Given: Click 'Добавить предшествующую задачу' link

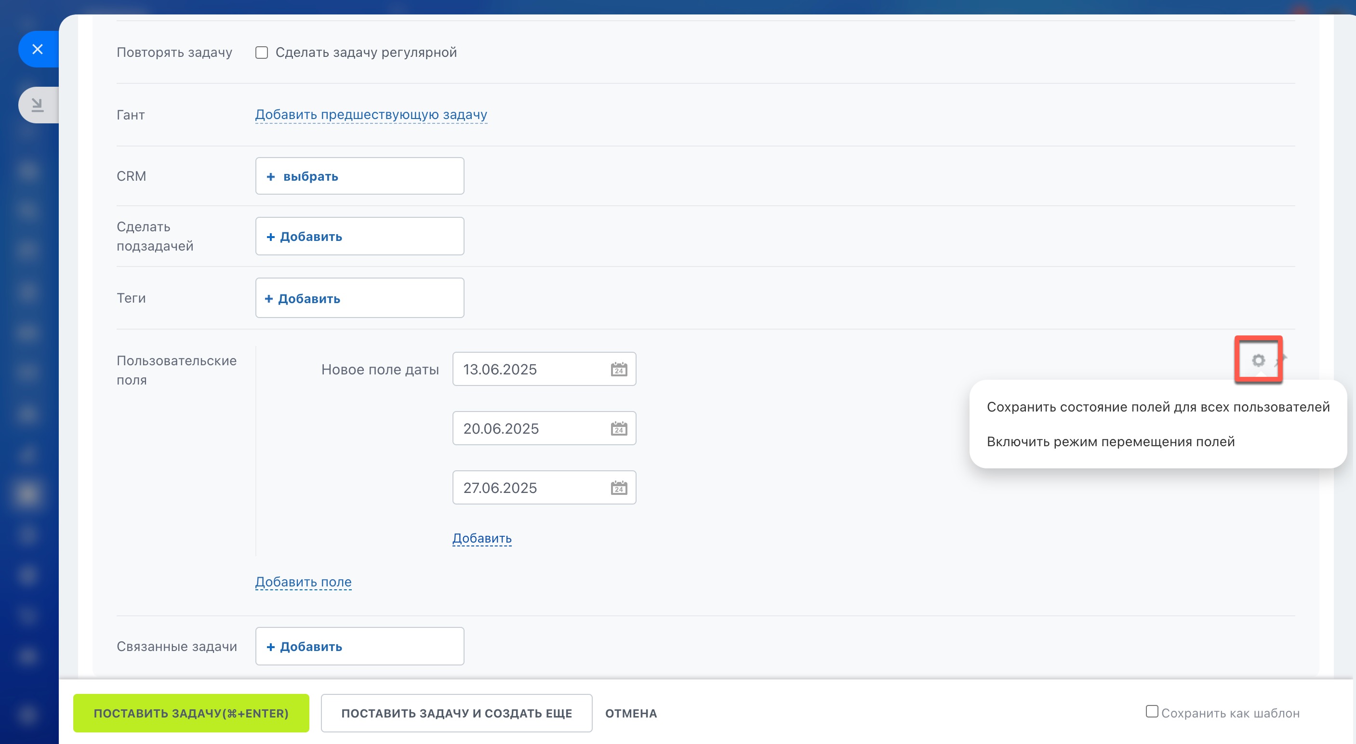Looking at the screenshot, I should pyautogui.click(x=371, y=114).
